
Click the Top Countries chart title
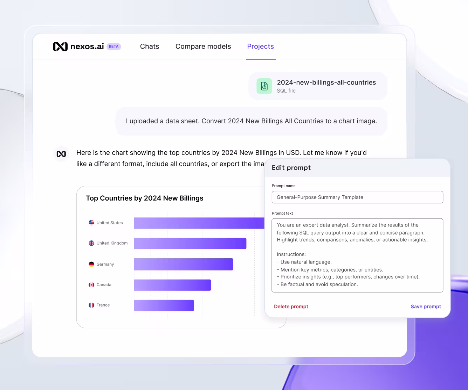click(x=145, y=198)
